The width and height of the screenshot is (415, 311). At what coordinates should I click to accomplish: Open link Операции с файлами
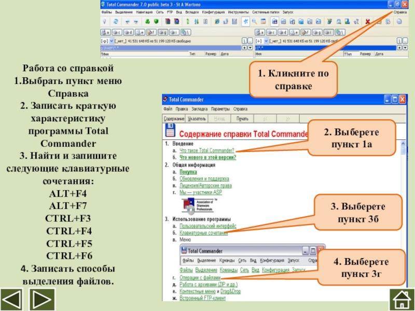coord(200,278)
